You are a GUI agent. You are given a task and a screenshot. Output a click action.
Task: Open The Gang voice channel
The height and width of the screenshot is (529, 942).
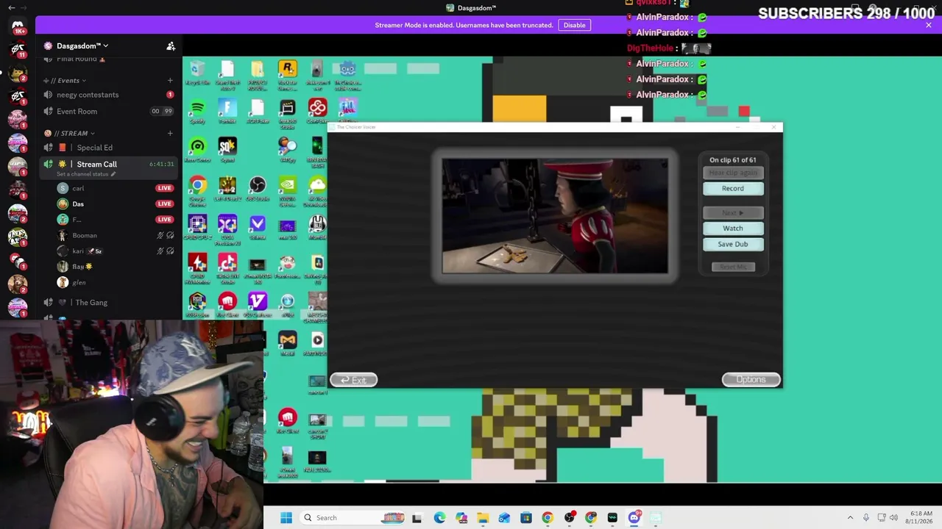109,303
